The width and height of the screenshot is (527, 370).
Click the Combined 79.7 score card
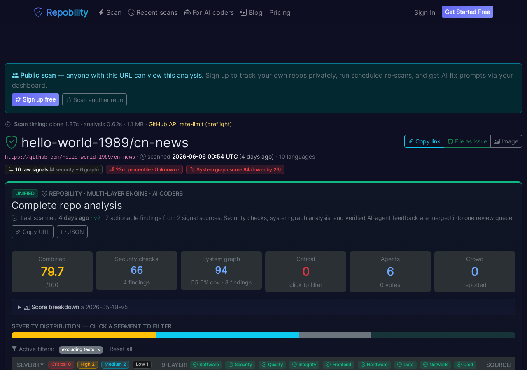[52, 272]
